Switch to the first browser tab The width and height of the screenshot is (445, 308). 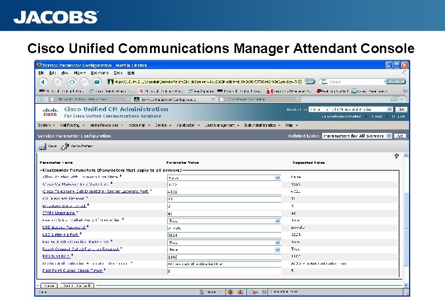pos(90,99)
